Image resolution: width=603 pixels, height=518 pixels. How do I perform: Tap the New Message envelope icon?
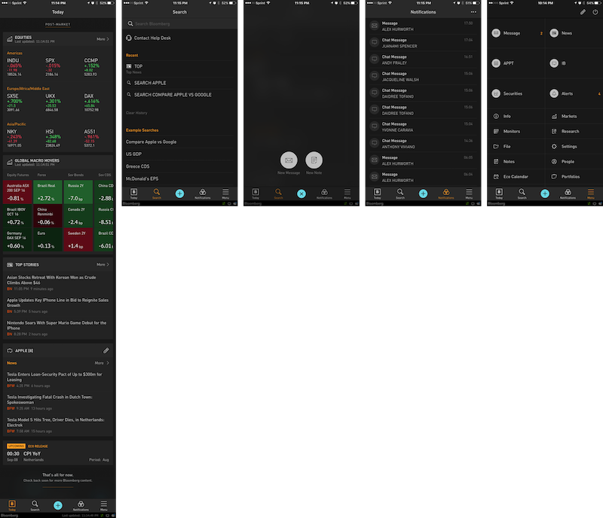(x=289, y=160)
